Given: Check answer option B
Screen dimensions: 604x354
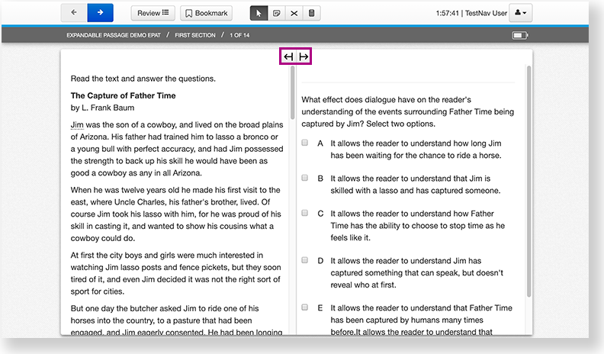Looking at the screenshot, I should coord(305,178).
